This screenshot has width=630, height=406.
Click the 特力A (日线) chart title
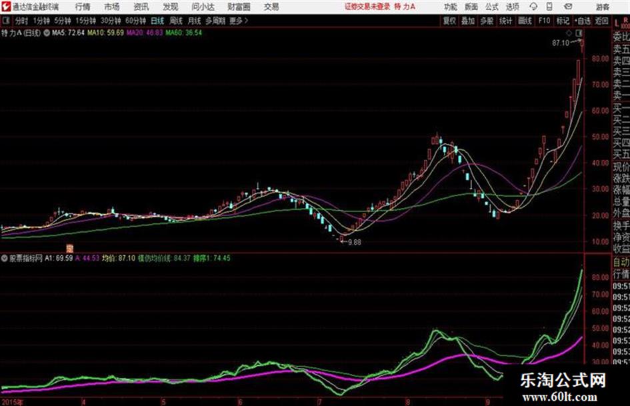coord(21,33)
